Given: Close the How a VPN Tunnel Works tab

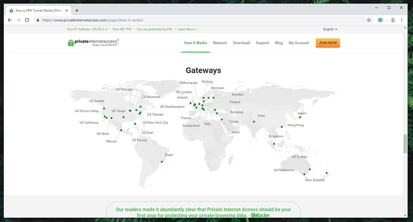Looking at the screenshot, I should click(x=66, y=11).
